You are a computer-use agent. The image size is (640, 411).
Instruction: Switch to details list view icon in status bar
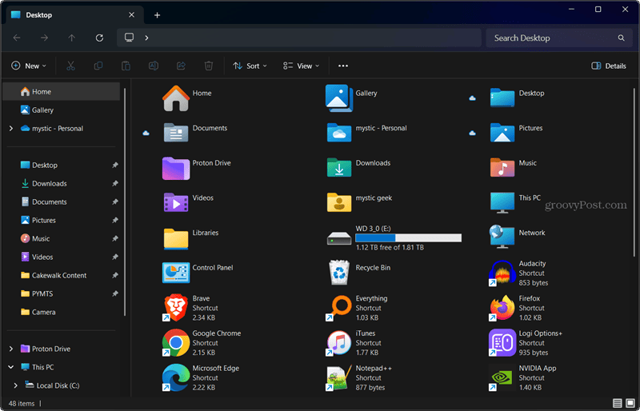pyautogui.click(x=617, y=403)
